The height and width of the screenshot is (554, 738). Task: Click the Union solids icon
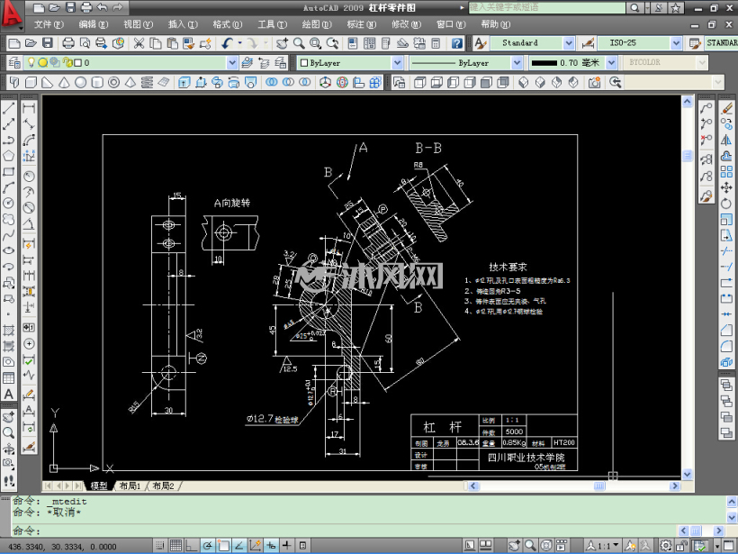(272, 83)
